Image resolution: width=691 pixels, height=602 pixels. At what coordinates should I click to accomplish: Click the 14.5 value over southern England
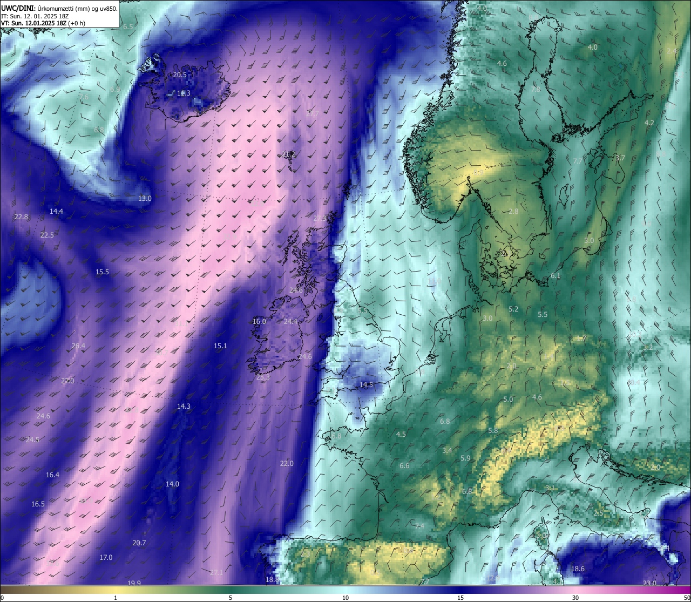point(366,385)
